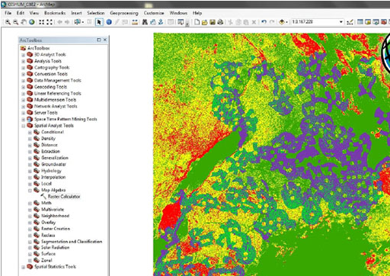Close the ArcToolbox panel

105,40
